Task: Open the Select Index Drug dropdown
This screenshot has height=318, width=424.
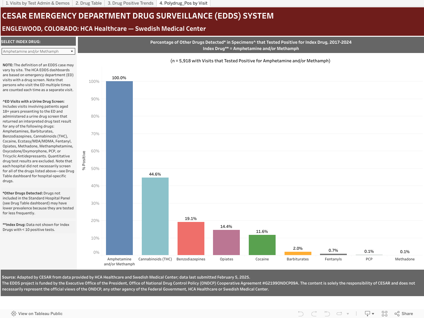Action: pyautogui.click(x=38, y=51)
